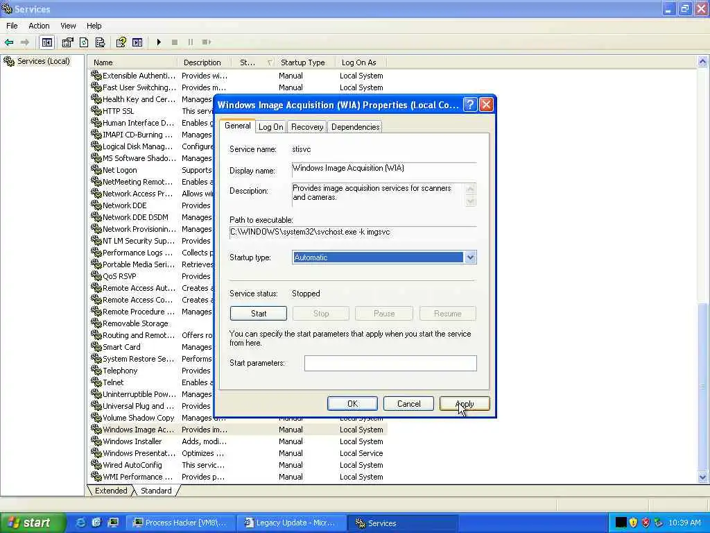Select the Windows Installer service icon
Screen dimensions: 710x533
click(x=96, y=441)
